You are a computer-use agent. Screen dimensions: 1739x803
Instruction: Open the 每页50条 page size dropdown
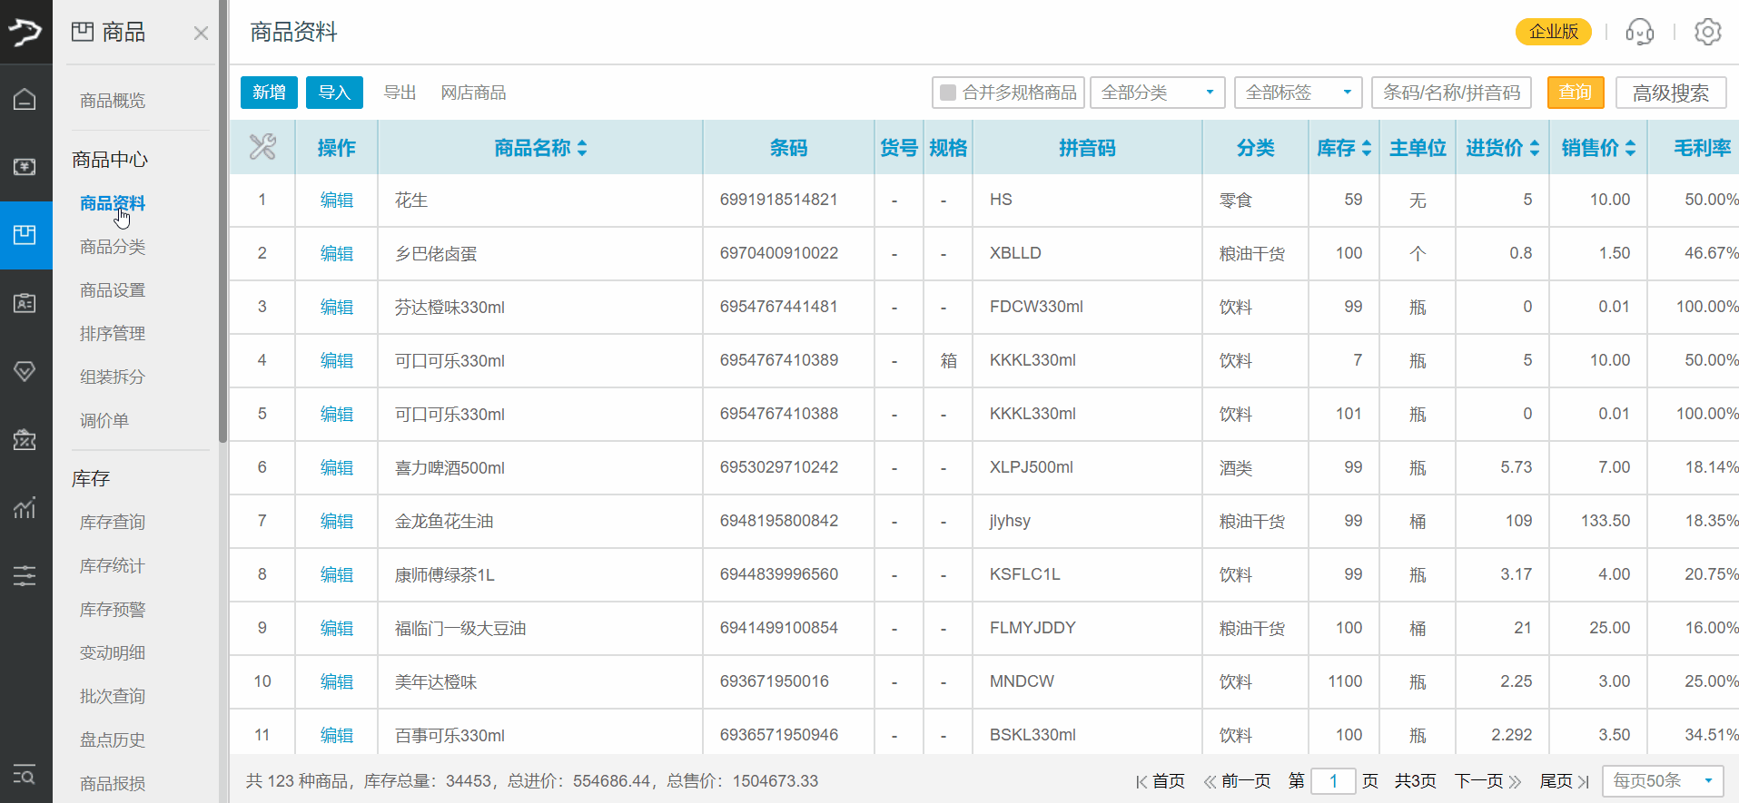pos(1664,781)
